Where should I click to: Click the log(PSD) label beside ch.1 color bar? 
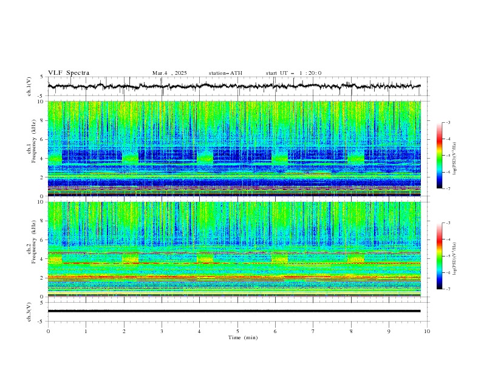(x=454, y=159)
